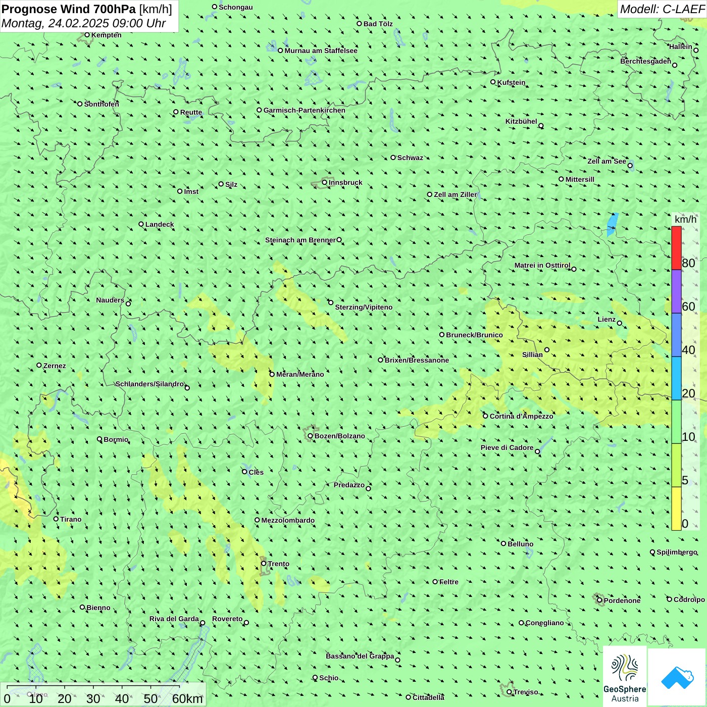Click the Schwaz town label
707x707 pixels.
pyautogui.click(x=410, y=158)
